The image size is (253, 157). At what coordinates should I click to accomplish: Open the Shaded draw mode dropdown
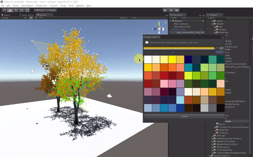11,18
